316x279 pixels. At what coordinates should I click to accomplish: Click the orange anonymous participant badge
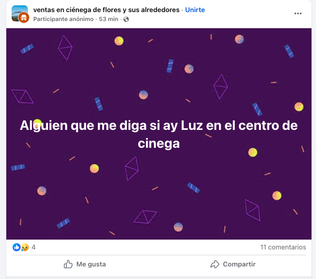(24, 17)
